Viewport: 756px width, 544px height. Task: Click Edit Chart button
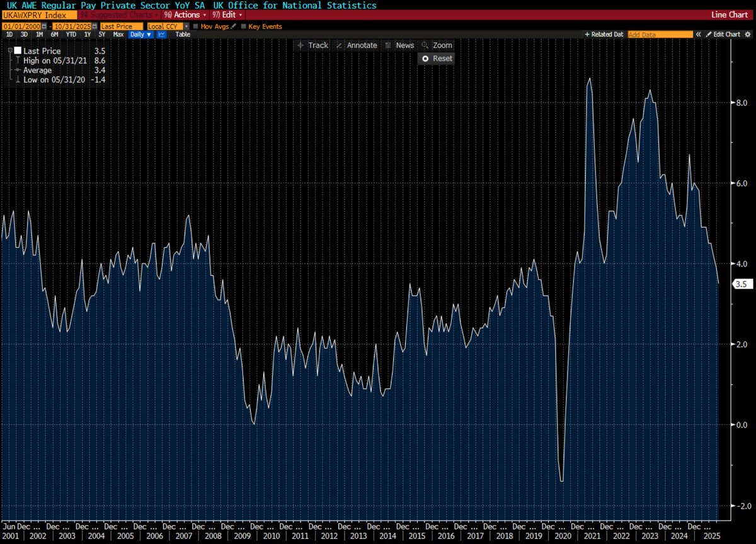click(x=723, y=35)
